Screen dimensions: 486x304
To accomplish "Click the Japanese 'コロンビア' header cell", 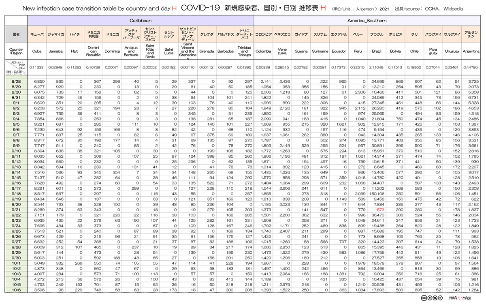I will pos(263,35).
